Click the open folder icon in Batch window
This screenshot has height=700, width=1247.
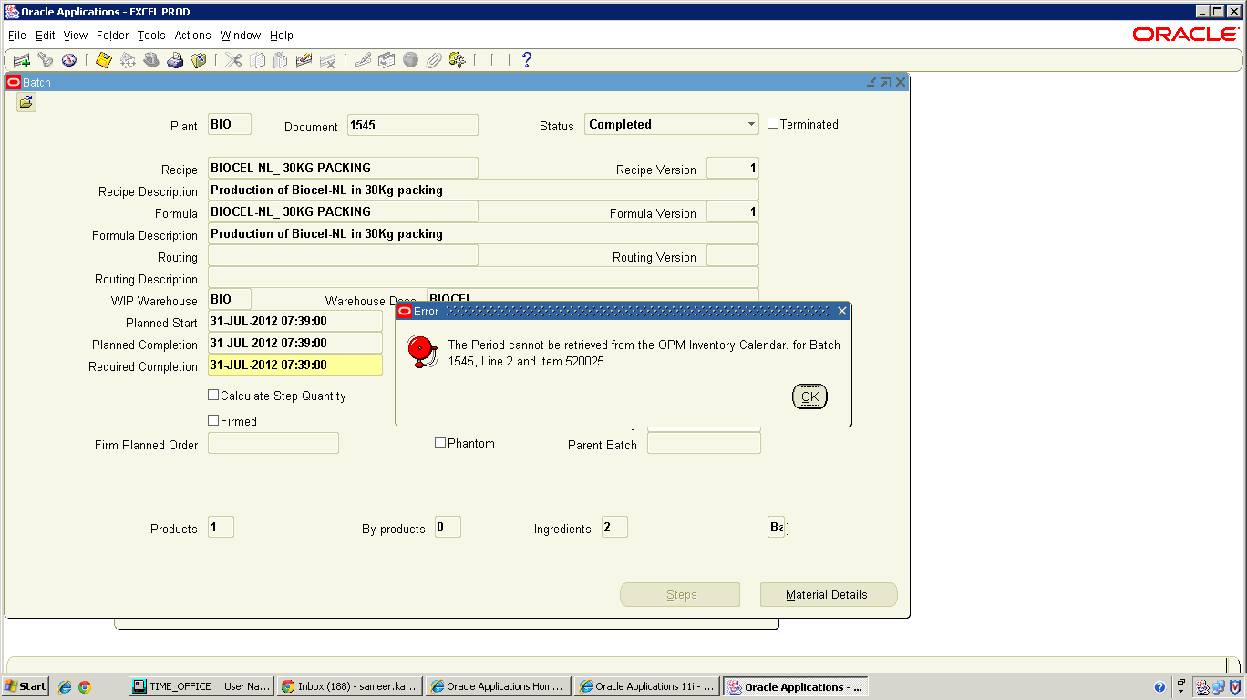coord(26,102)
